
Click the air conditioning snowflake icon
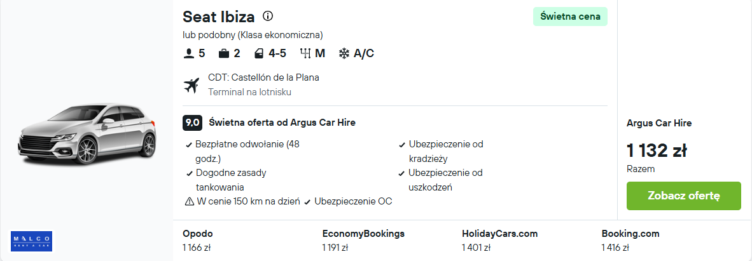[x=344, y=53]
